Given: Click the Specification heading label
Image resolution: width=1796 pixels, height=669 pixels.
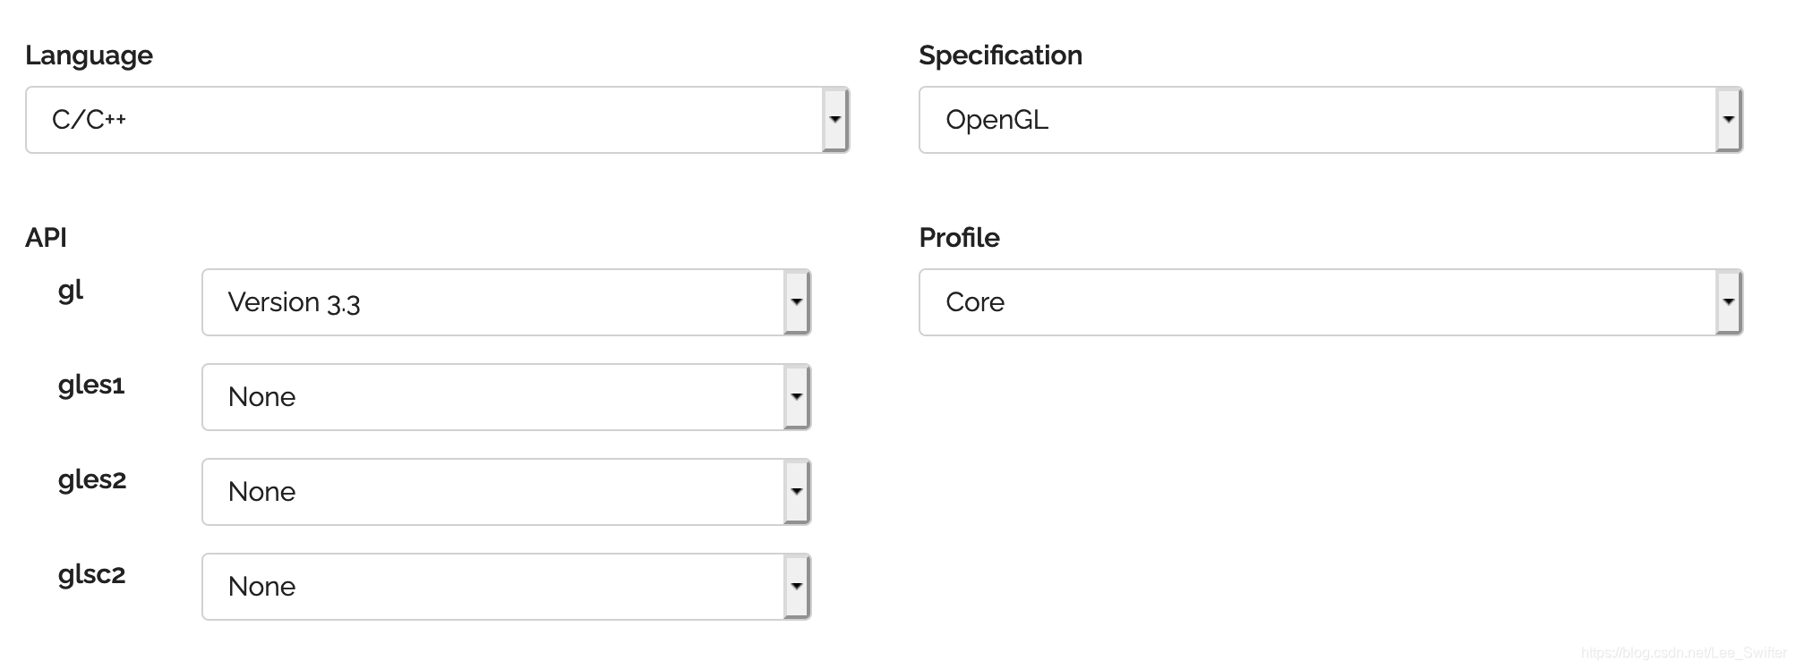Looking at the screenshot, I should pos(1000,55).
